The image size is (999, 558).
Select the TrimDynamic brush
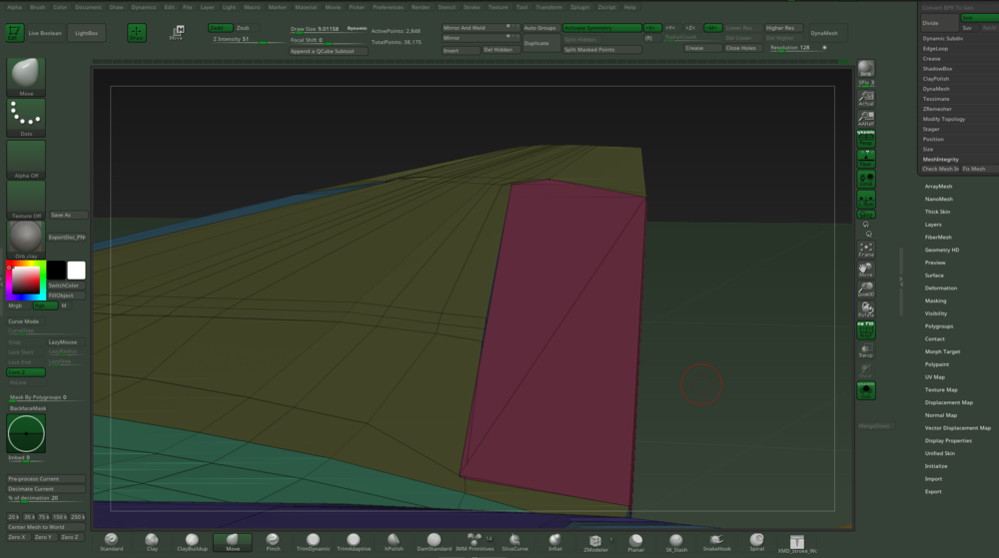(x=312, y=542)
